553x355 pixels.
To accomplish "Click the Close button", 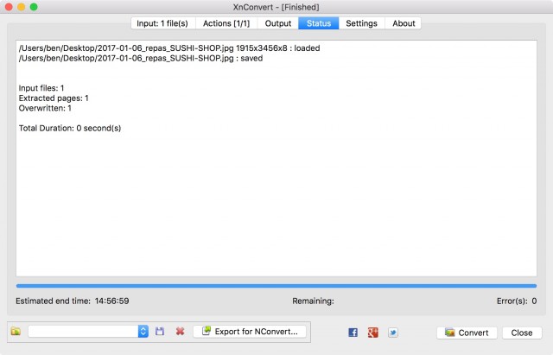I will [522, 333].
